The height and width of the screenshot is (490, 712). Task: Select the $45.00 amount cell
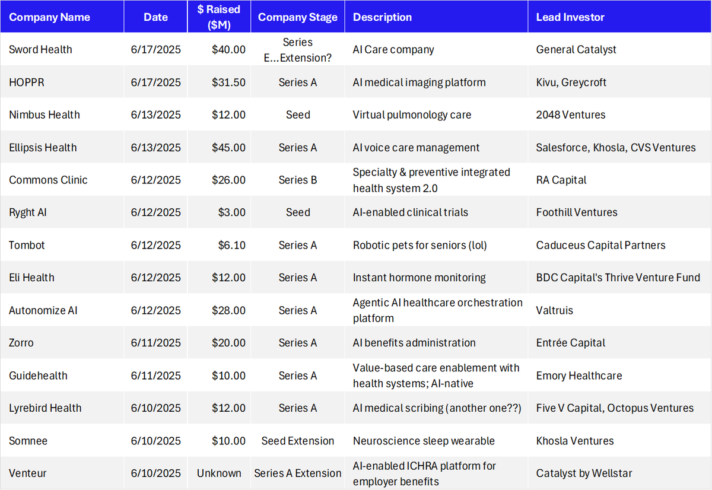pos(219,147)
